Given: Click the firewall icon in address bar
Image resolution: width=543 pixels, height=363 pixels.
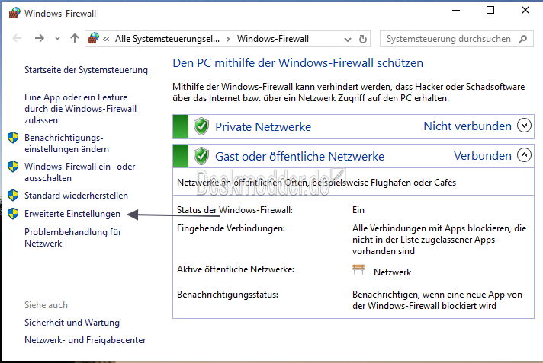Looking at the screenshot, I should point(93,38).
